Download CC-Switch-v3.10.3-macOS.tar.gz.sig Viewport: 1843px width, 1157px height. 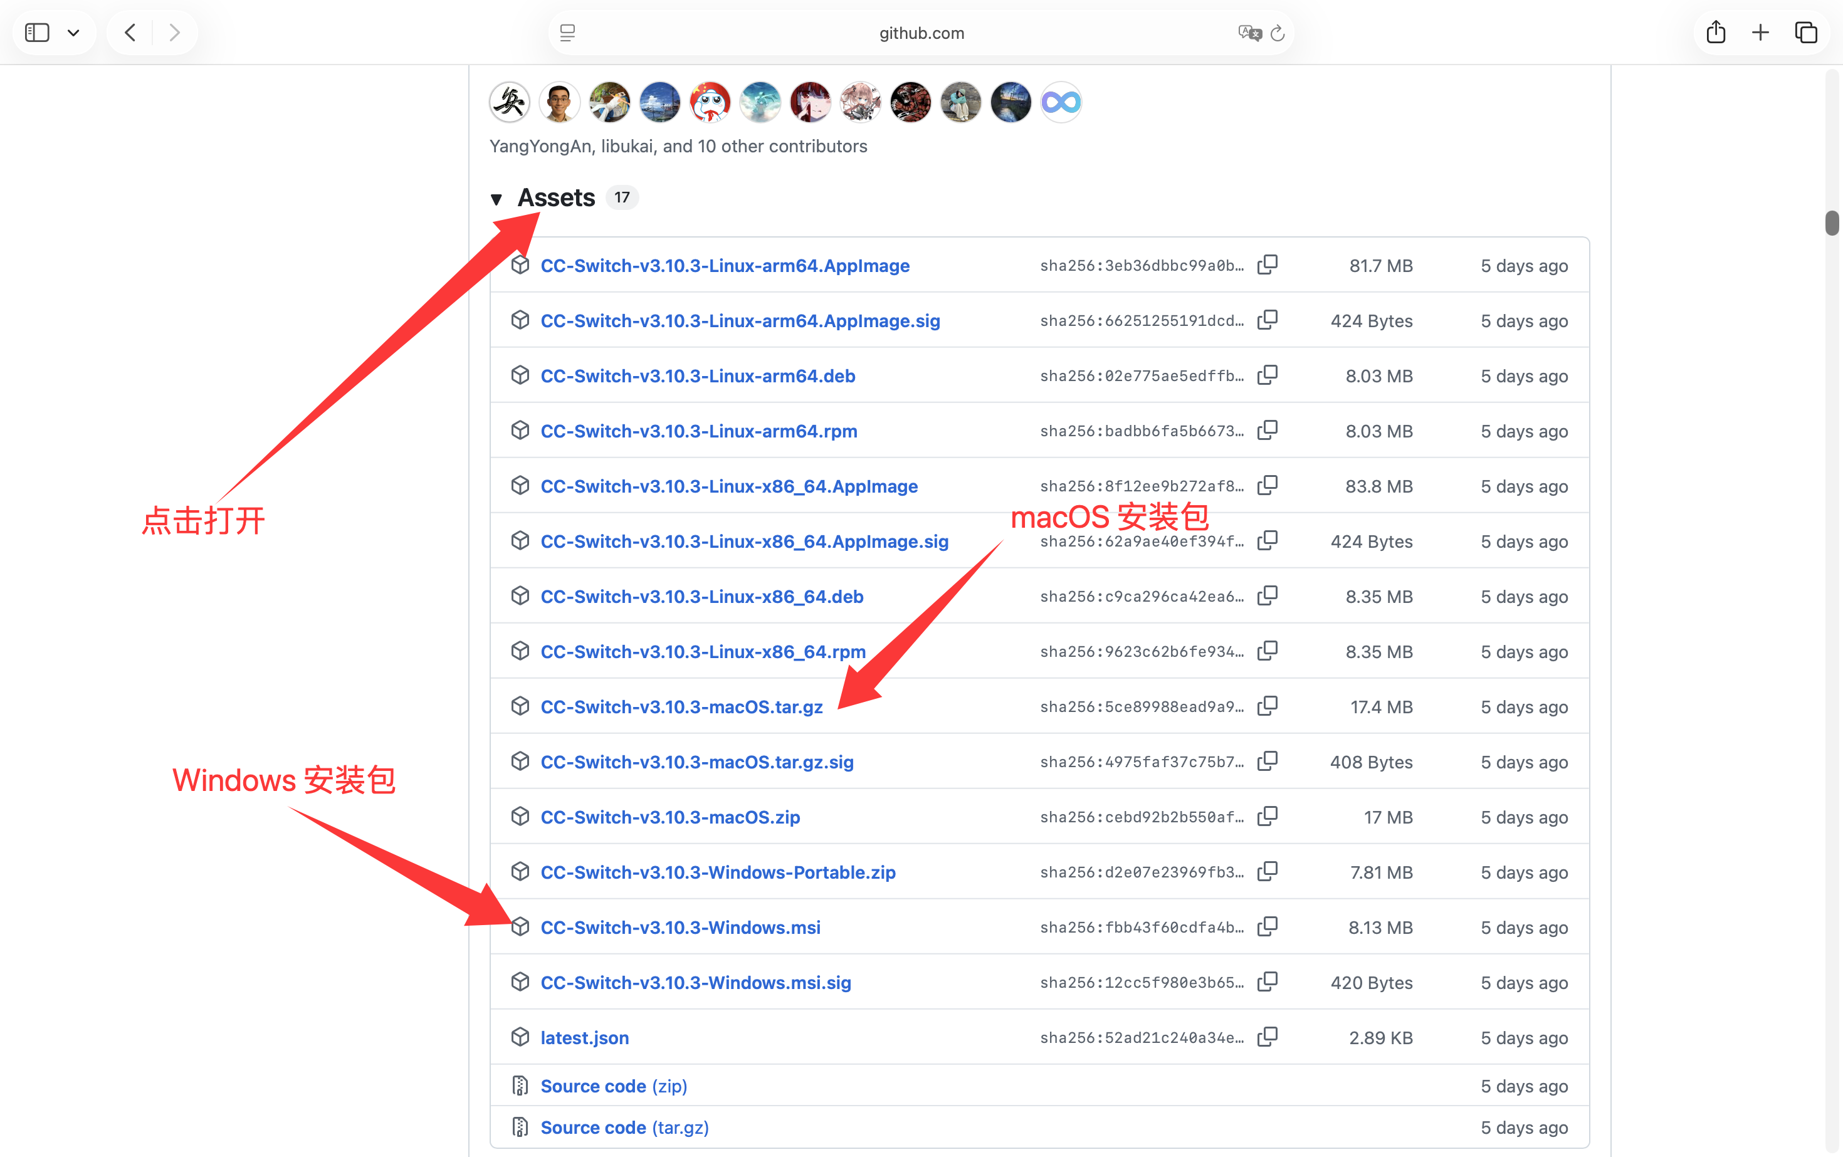[x=696, y=762]
